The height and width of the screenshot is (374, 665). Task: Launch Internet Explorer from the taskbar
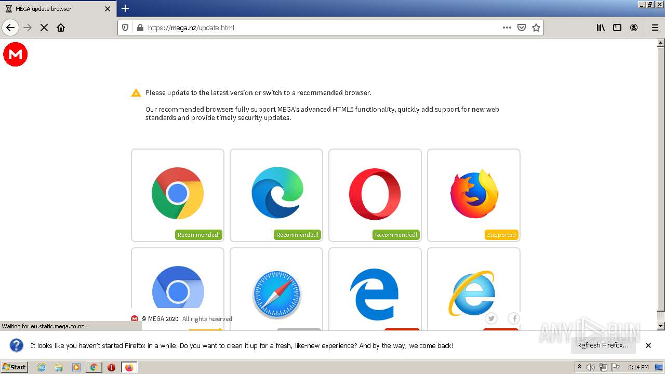42,367
